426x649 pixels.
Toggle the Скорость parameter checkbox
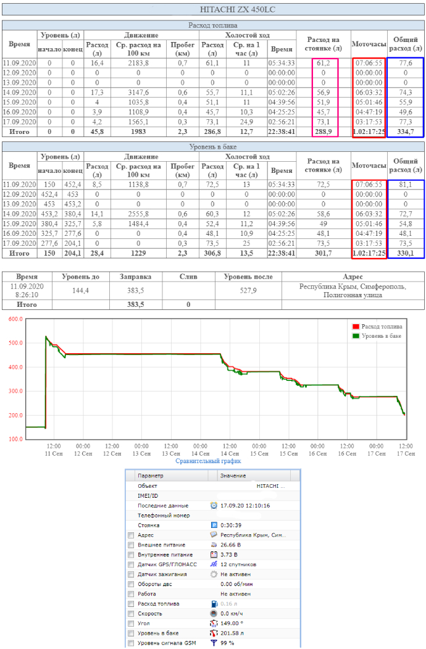click(130, 614)
